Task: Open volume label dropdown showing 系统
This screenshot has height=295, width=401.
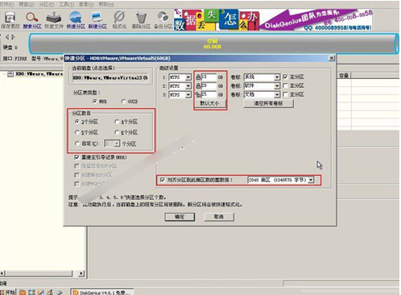Action: coord(277,77)
